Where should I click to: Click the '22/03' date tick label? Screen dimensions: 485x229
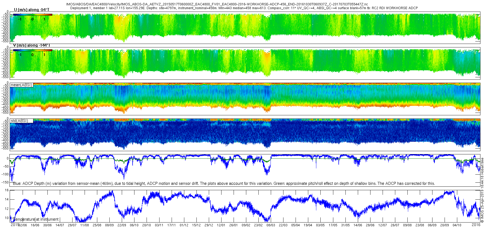click(283, 225)
